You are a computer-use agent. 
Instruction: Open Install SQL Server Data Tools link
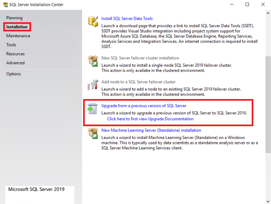(127, 18)
